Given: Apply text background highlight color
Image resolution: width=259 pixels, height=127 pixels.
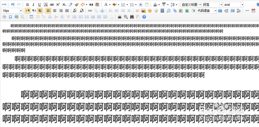Looking at the screenshot, I should (x=114, y=5).
